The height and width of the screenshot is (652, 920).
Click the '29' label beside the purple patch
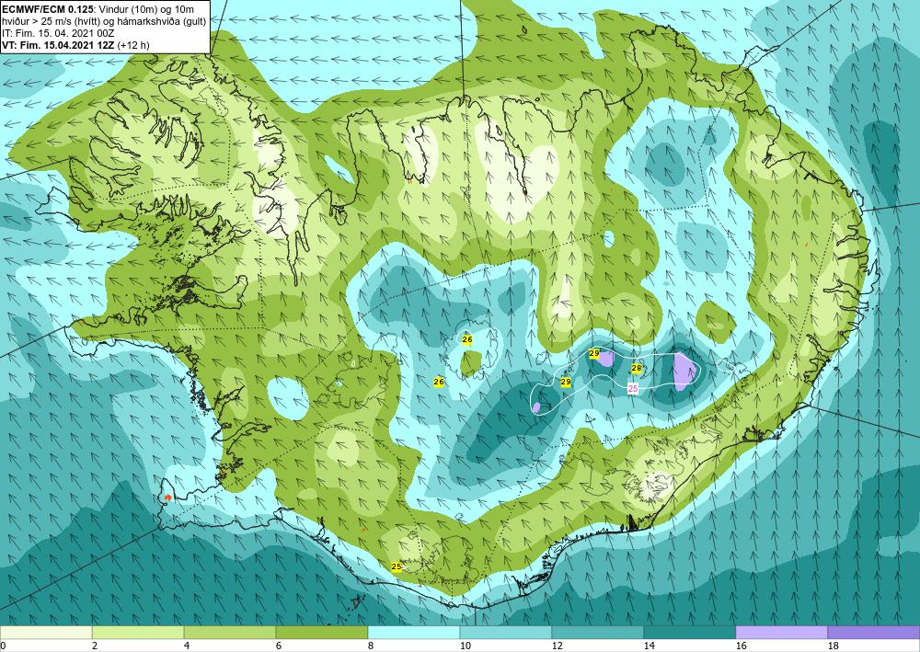pyautogui.click(x=593, y=353)
